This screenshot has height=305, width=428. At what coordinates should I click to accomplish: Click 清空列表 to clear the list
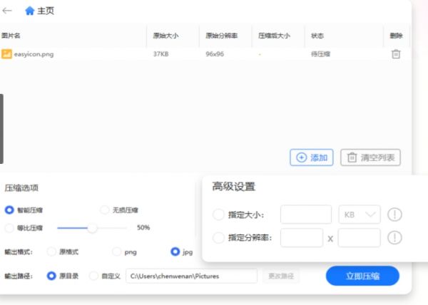(370, 157)
